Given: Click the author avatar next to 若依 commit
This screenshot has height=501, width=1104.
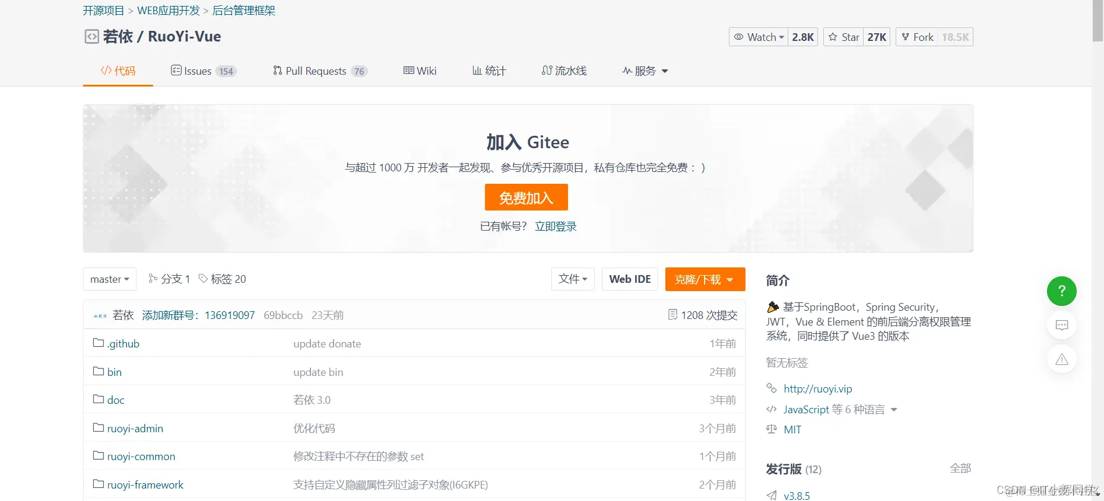Looking at the screenshot, I should tap(100, 315).
